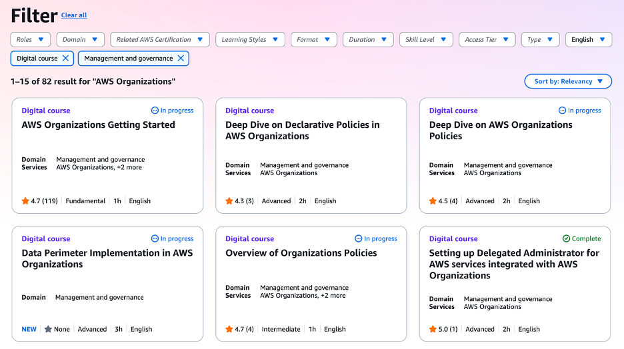This screenshot has height=349, width=624.
Task: Click the In progress icon on Deep Dive on AWS Organizations Policies
Action: coord(562,111)
